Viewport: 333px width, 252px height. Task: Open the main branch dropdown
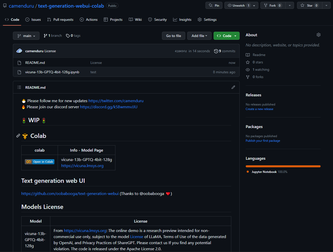tap(26, 35)
